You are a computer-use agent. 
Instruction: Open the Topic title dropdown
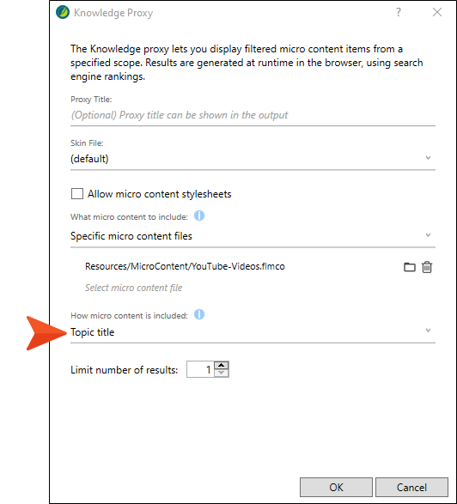click(x=253, y=332)
